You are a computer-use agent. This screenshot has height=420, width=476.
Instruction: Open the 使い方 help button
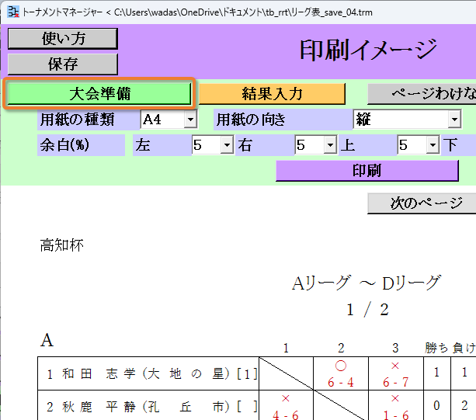pyautogui.click(x=63, y=39)
